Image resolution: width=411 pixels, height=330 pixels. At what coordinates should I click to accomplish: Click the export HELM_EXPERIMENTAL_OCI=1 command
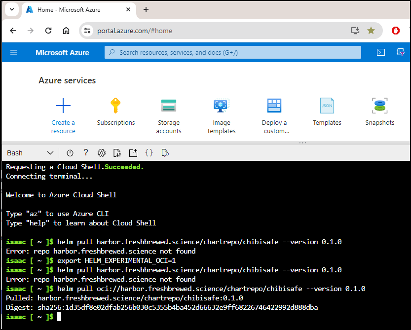116,260
